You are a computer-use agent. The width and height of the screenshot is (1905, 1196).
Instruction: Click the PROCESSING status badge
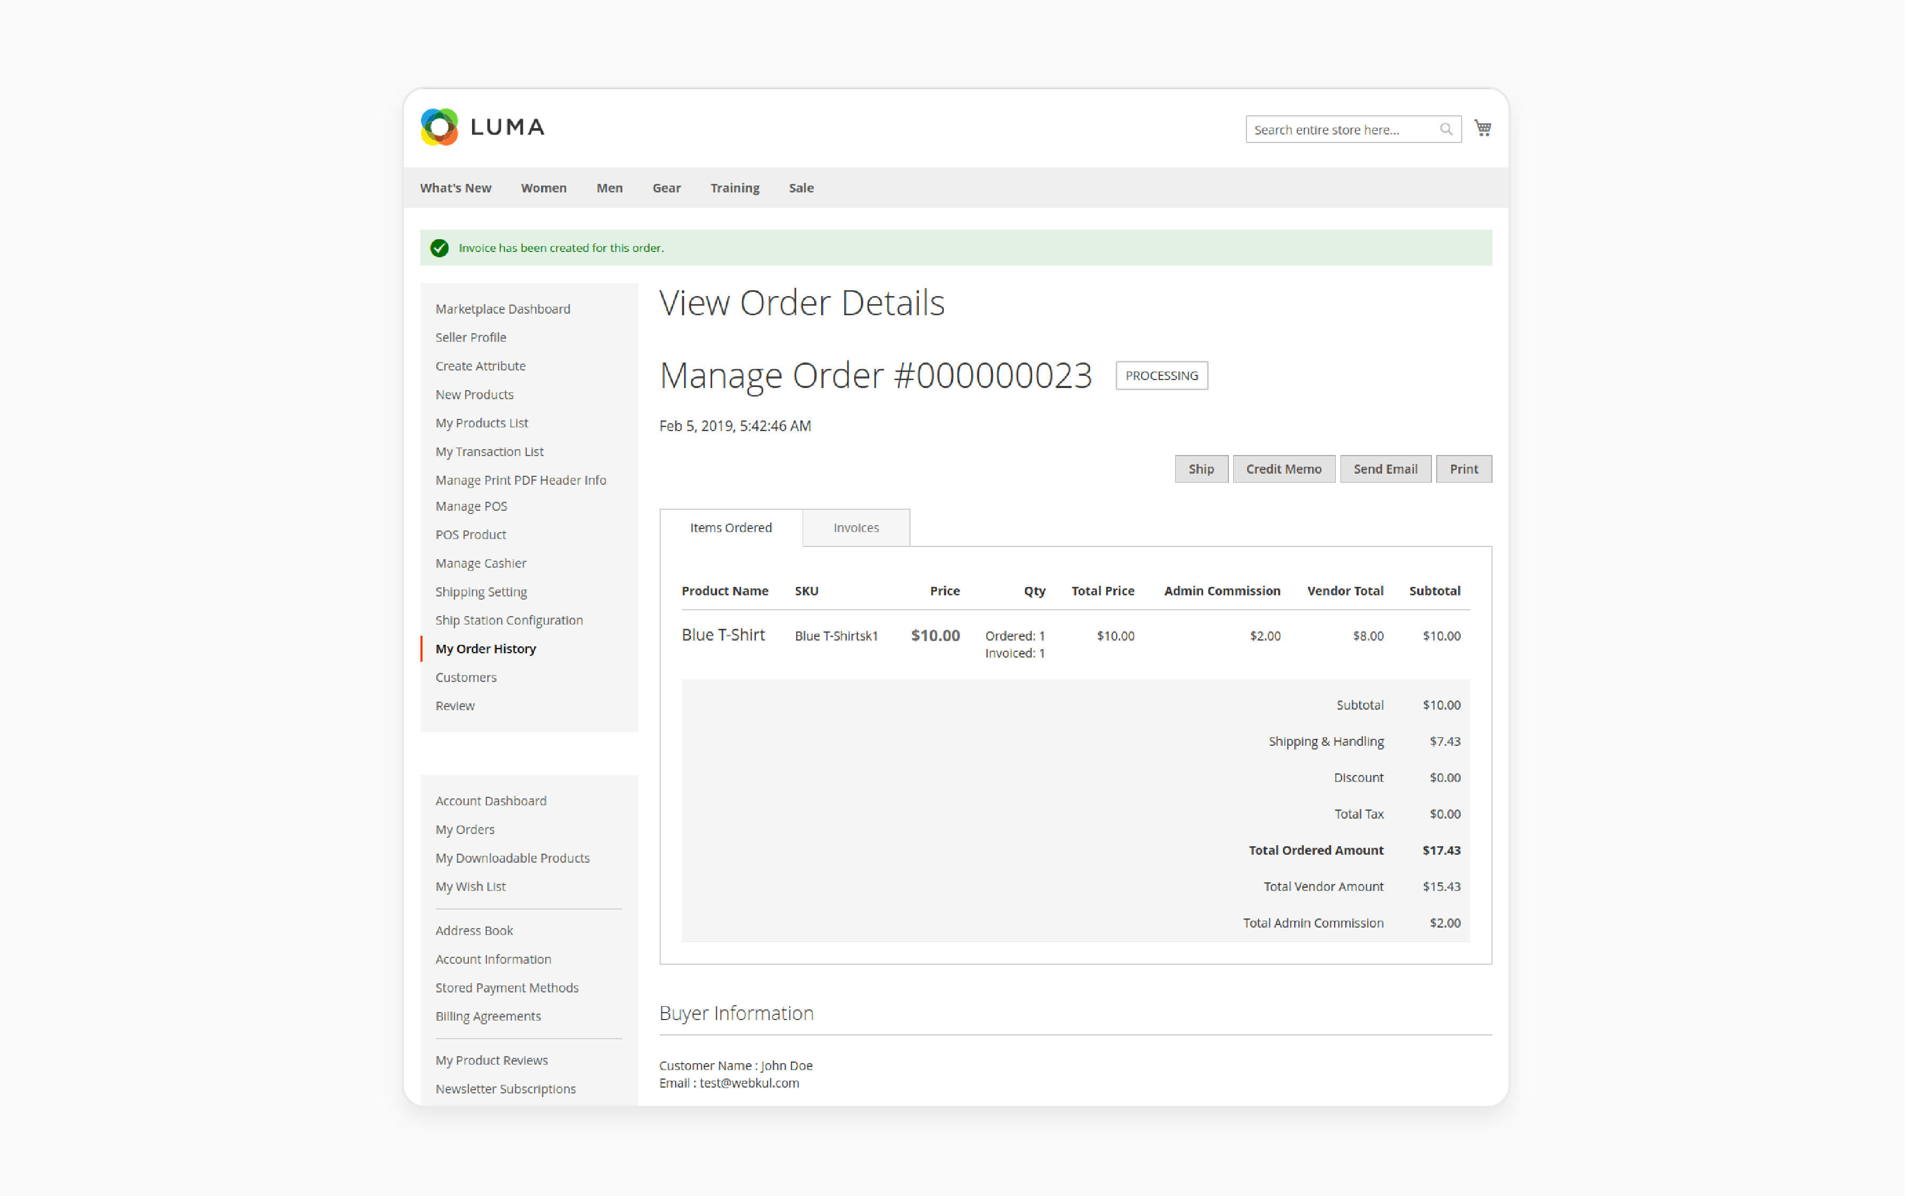click(1161, 376)
